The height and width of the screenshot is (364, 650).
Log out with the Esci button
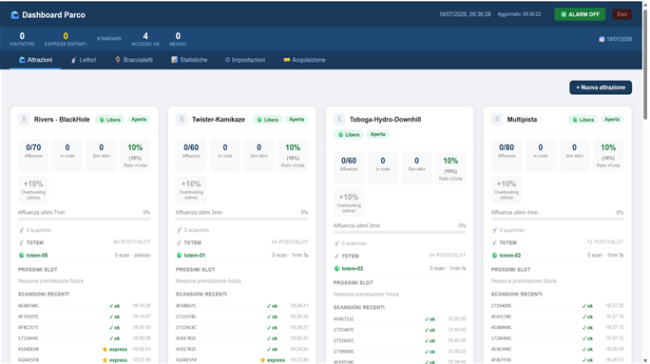621,14
